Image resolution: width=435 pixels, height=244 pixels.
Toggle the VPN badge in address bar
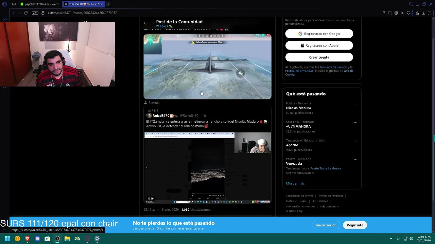35,13
